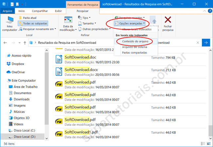The image size is (213, 147).
Task: Click the up arrow navigation button
Action: 25,43
